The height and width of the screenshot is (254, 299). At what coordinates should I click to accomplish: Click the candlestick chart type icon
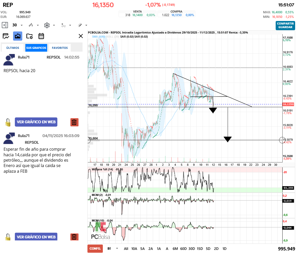point(31,25)
